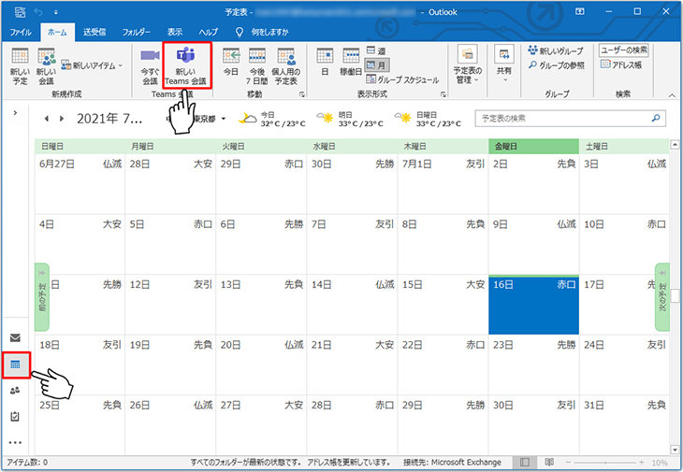This screenshot has width=683, height=472.
Task: Click in ユーザーの検索 field
Action: pyautogui.click(x=624, y=50)
